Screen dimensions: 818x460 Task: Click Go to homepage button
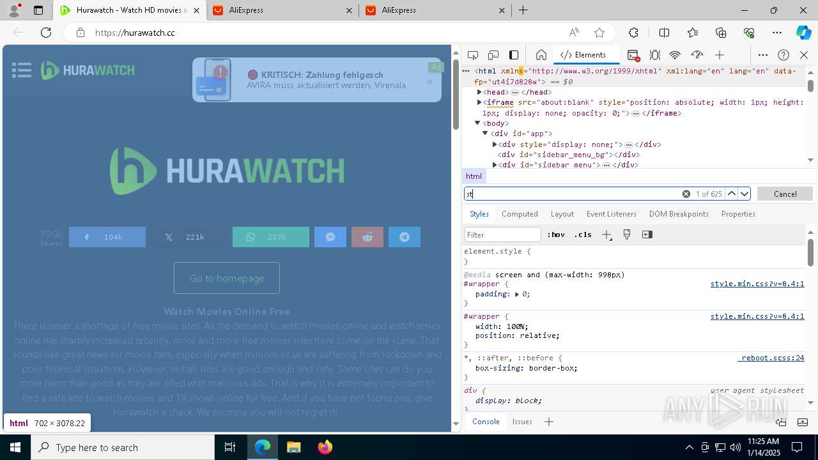tap(227, 278)
